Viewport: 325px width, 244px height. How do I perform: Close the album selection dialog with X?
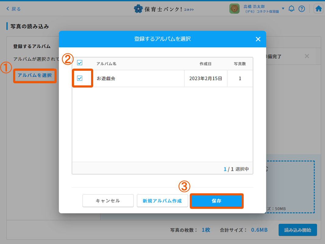tap(258, 39)
